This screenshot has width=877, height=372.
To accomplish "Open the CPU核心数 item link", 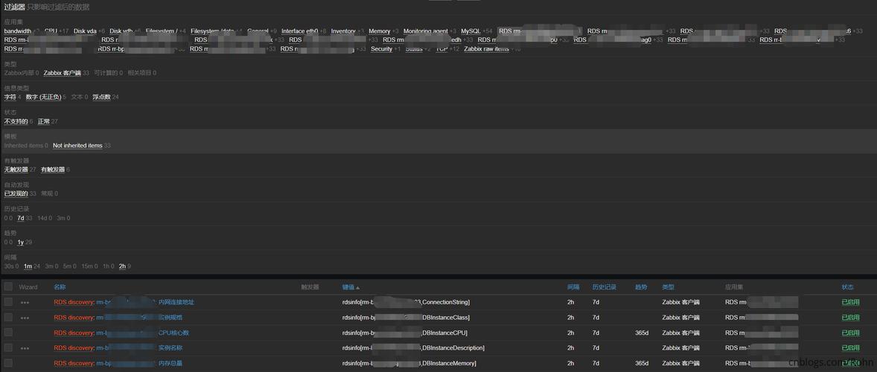I will pos(143,333).
